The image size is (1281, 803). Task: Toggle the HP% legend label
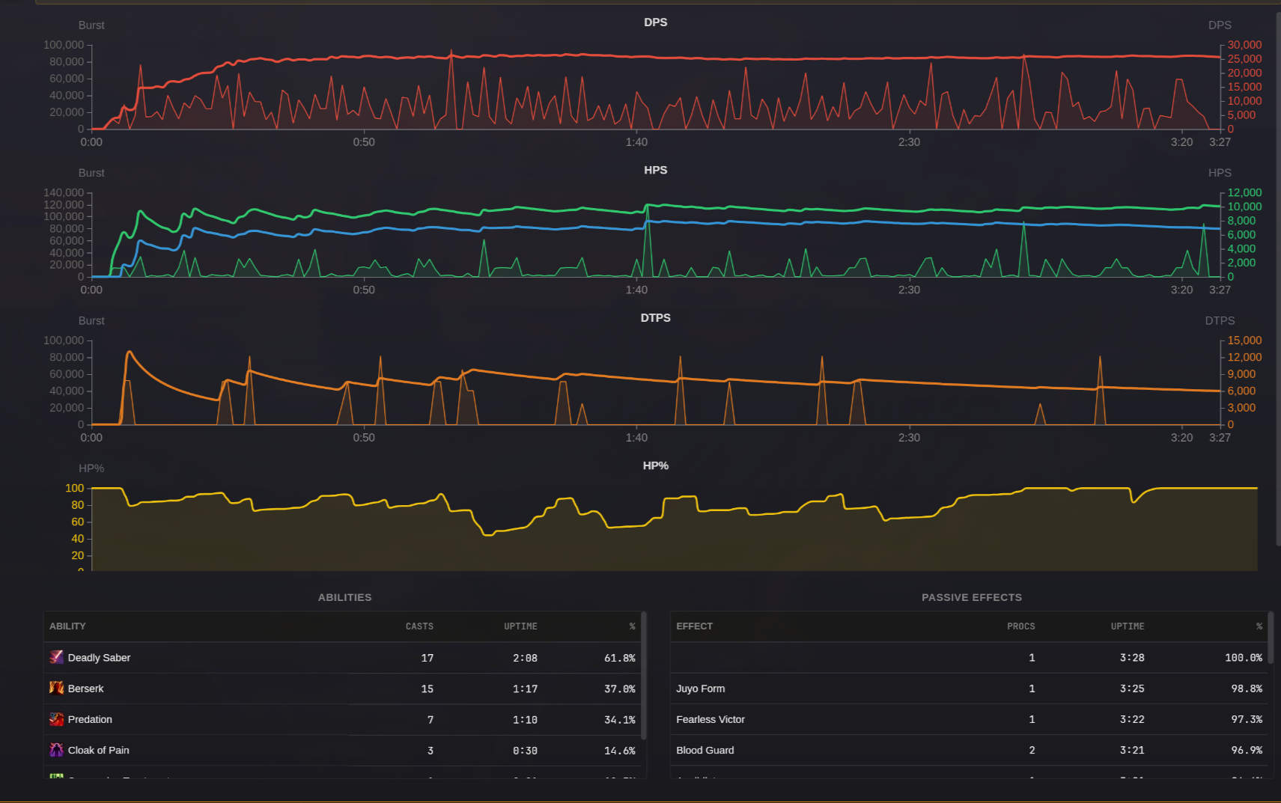tap(91, 468)
